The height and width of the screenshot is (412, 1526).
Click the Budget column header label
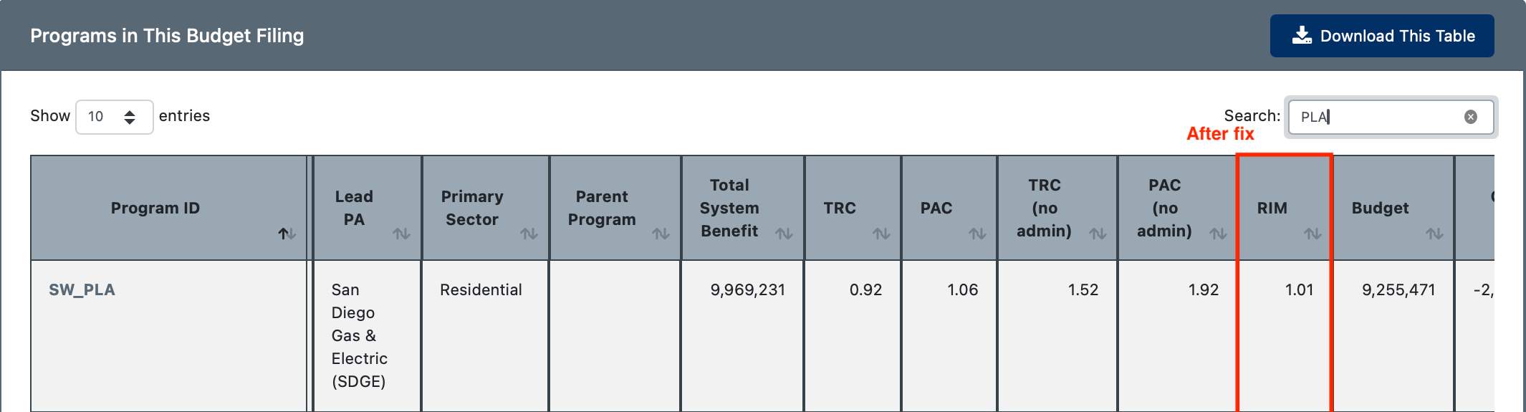pyautogui.click(x=1380, y=208)
